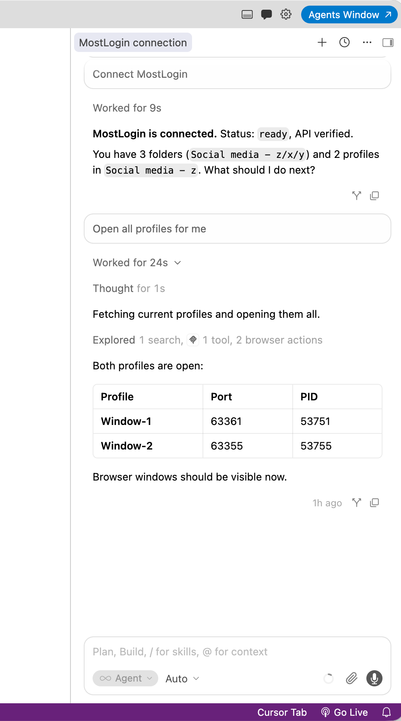The image size is (401, 721).
Task: Expand the Worked for 24s details
Action: click(137, 263)
